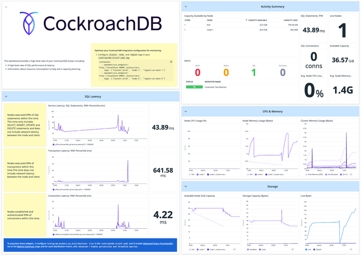
Task: Toggle System legend in Live Bytes chart
Action: pos(317,249)
